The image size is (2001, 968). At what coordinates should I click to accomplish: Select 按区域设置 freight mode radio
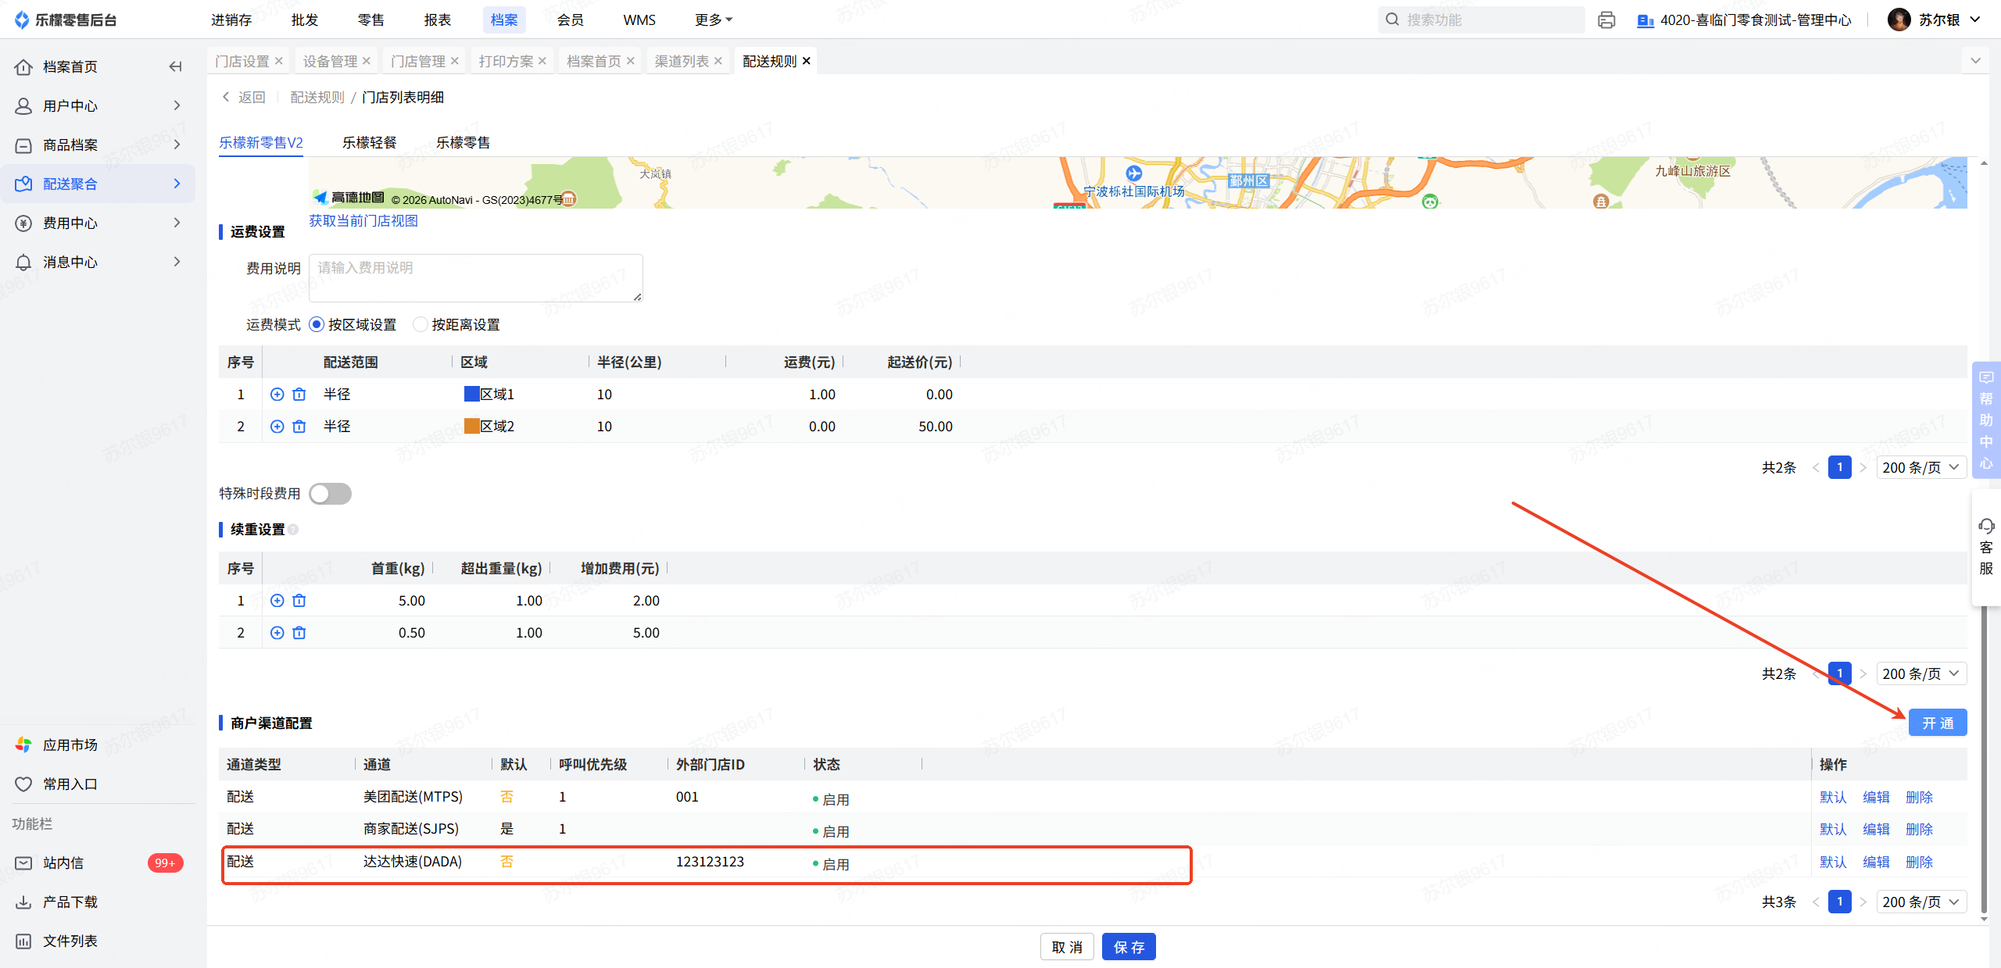pyautogui.click(x=317, y=325)
